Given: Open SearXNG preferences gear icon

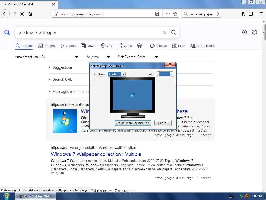Looking at the screenshot, I should click(255, 32).
